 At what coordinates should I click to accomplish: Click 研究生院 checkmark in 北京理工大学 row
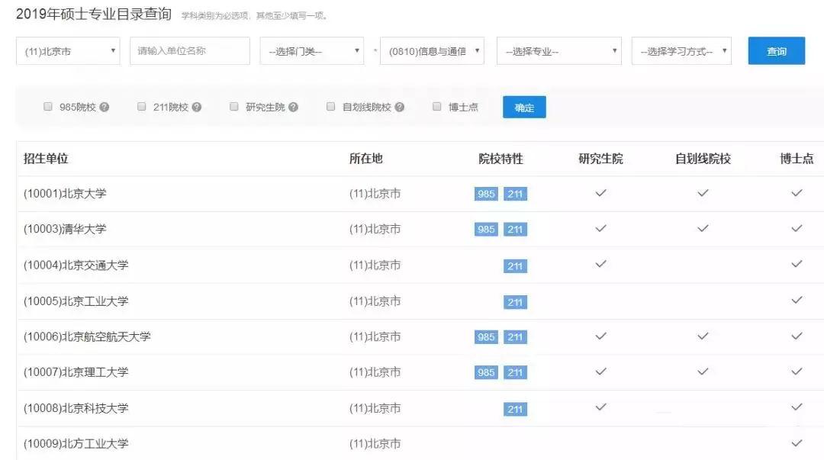click(600, 372)
